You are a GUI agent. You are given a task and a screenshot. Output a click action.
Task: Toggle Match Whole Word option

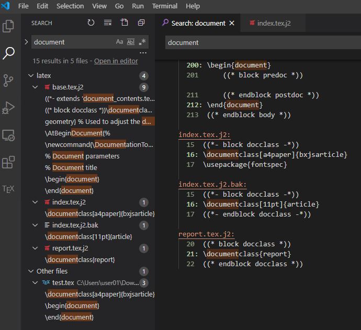(131, 42)
